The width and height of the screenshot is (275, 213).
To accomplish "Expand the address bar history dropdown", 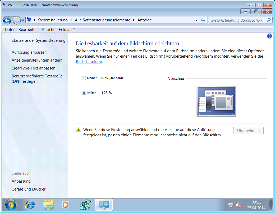I will coord(196,20).
